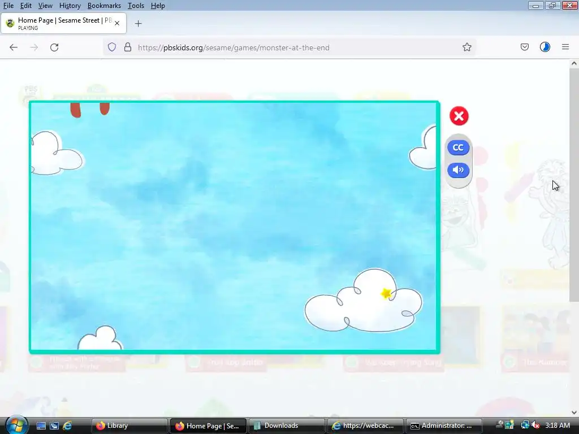Open the Downloads taskbar window

pos(286,426)
